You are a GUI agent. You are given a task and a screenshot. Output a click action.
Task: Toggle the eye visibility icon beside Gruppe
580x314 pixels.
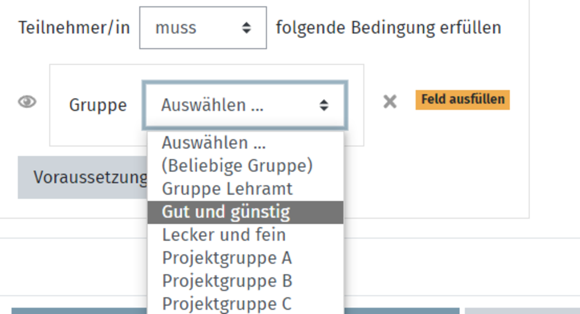[x=27, y=101]
